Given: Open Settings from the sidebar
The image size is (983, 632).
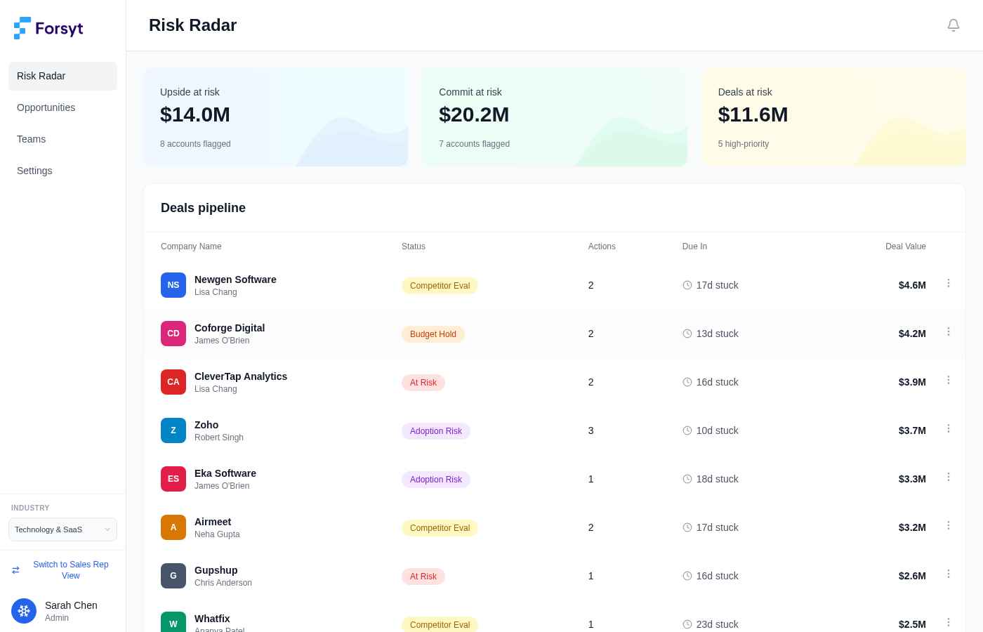Looking at the screenshot, I should click(x=34, y=171).
